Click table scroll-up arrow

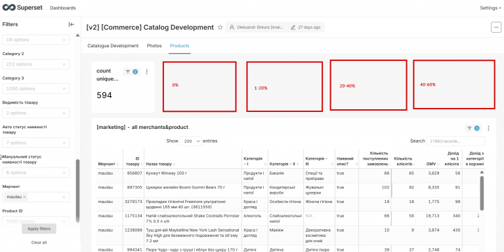[482, 172]
